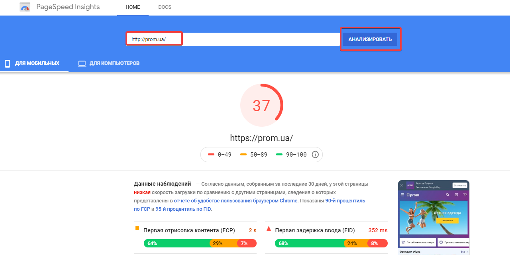Click the red triangle FID indicator icon
This screenshot has width=510, height=255.
(x=269, y=229)
